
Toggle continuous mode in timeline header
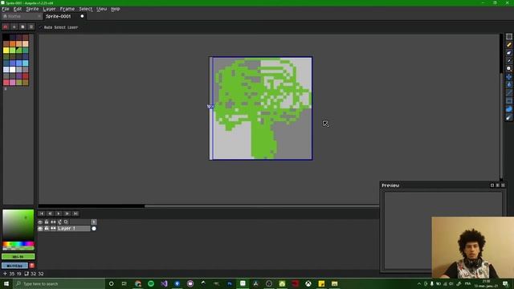coord(53,222)
